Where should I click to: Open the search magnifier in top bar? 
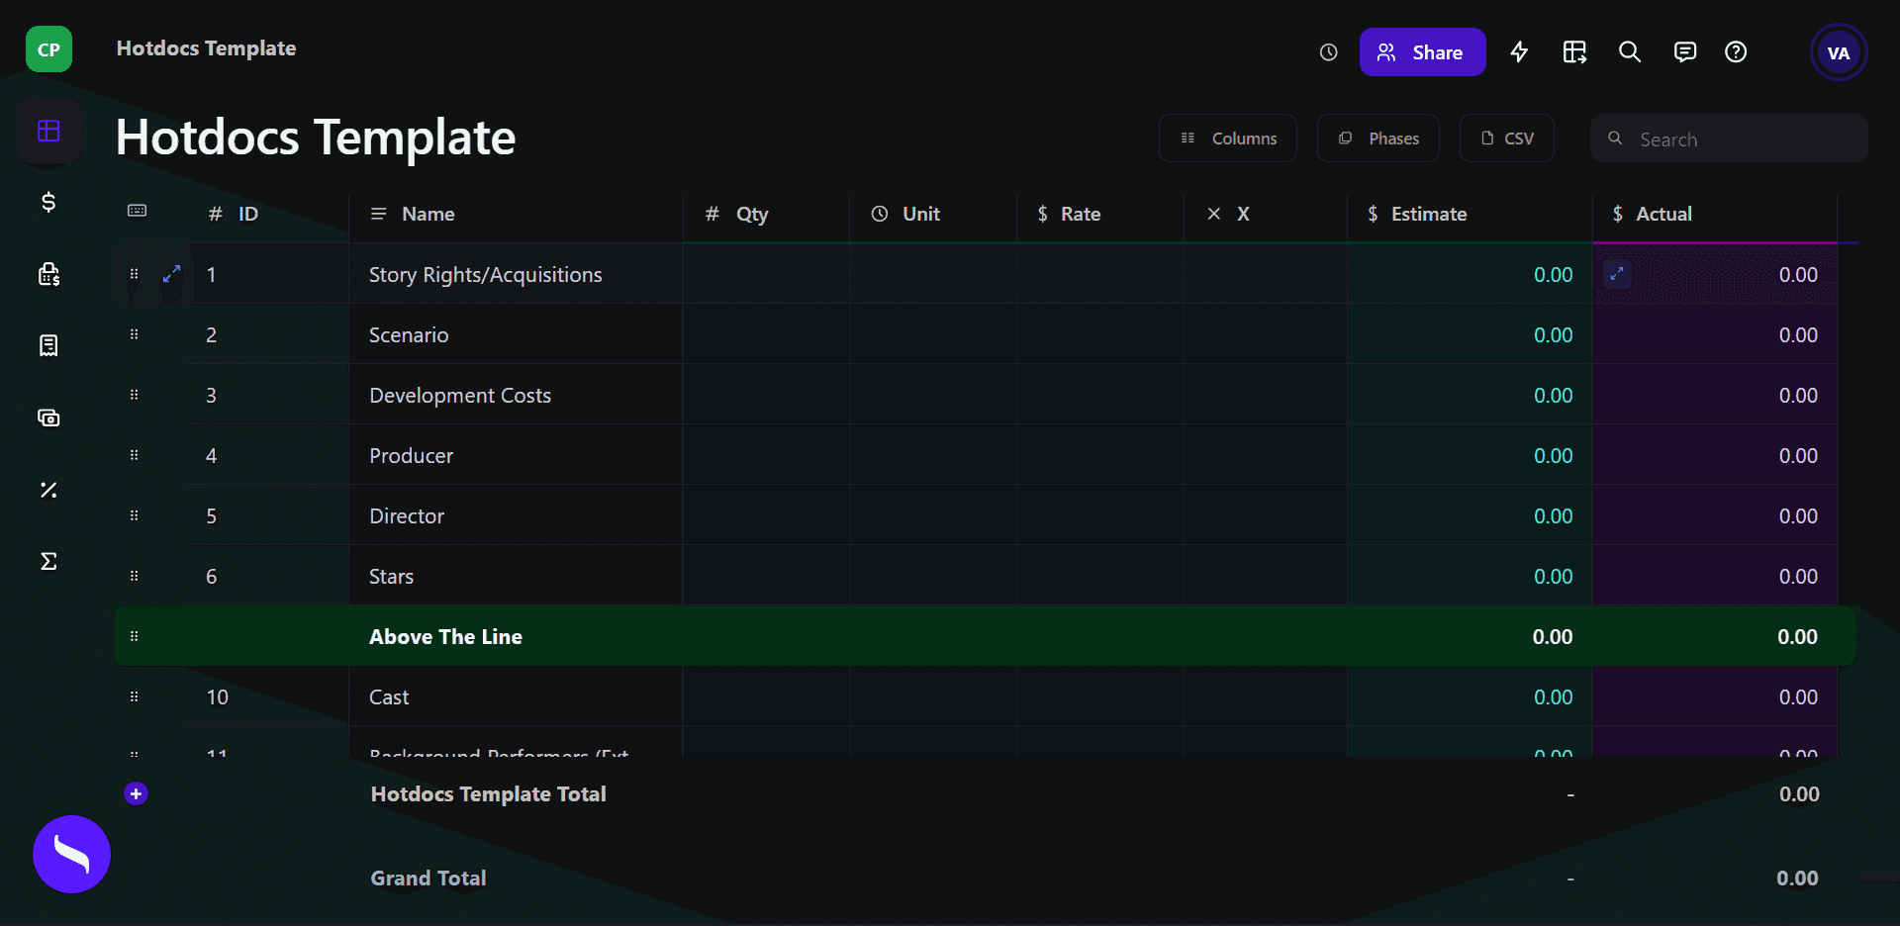click(1629, 52)
